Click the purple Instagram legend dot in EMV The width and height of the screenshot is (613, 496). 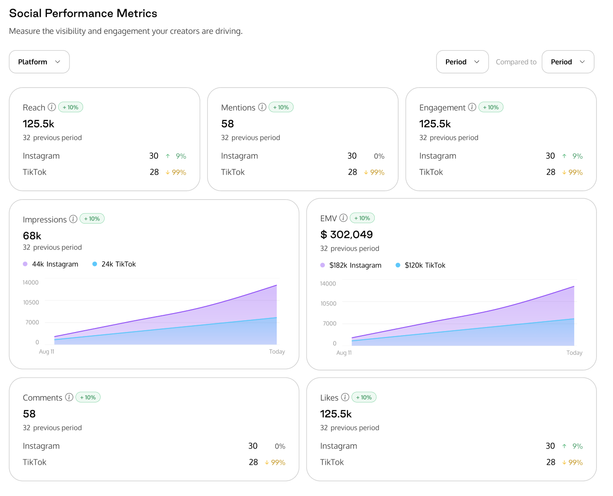[323, 265]
